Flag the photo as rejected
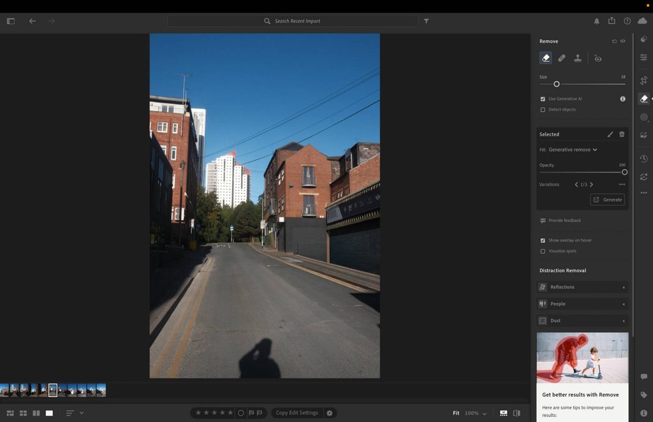 260,413
